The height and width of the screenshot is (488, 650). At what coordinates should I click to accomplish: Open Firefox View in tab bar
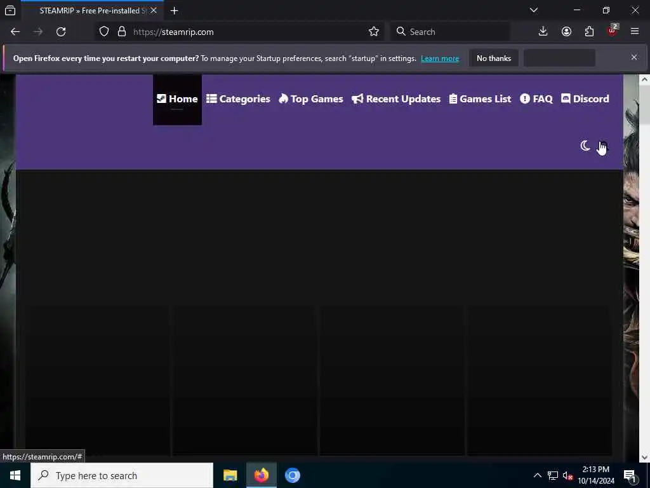pos(10,10)
